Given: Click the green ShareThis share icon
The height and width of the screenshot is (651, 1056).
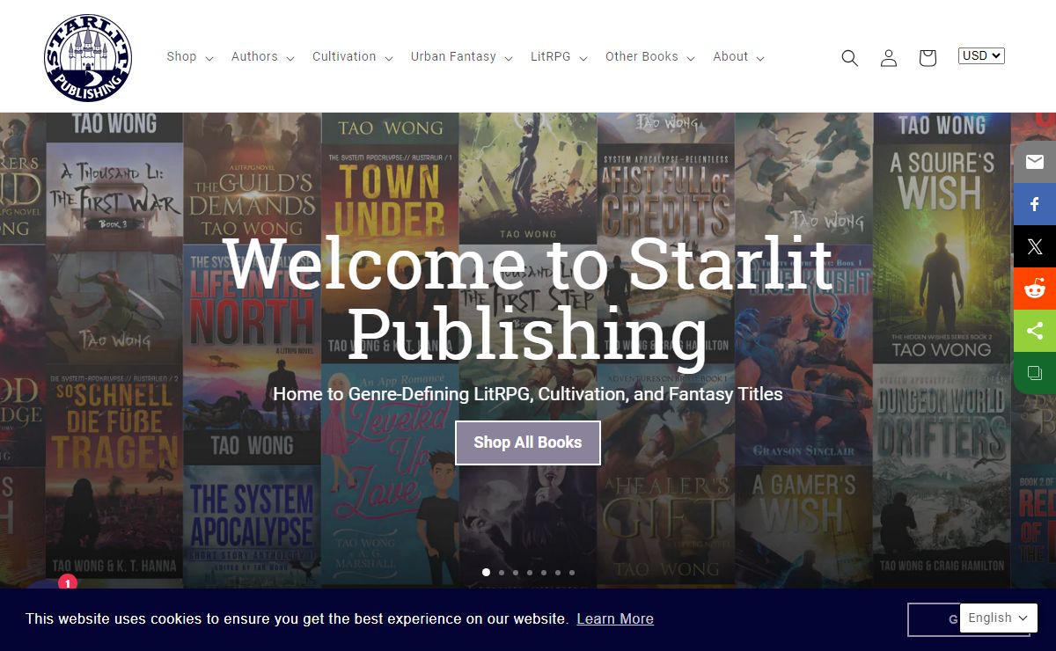Looking at the screenshot, I should [1035, 331].
